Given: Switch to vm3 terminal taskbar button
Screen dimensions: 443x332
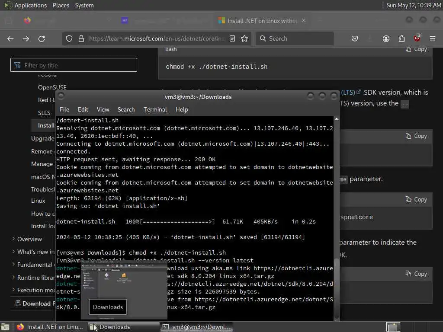Looking at the screenshot, I should 197,327.
